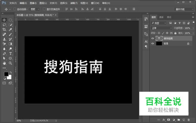
Task: Select the Type tool in the toolbox
Action: [10, 54]
